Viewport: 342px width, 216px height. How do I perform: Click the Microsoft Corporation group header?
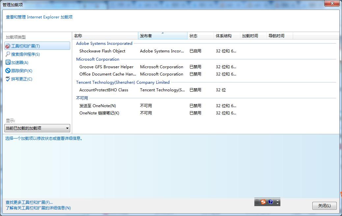[98, 59]
